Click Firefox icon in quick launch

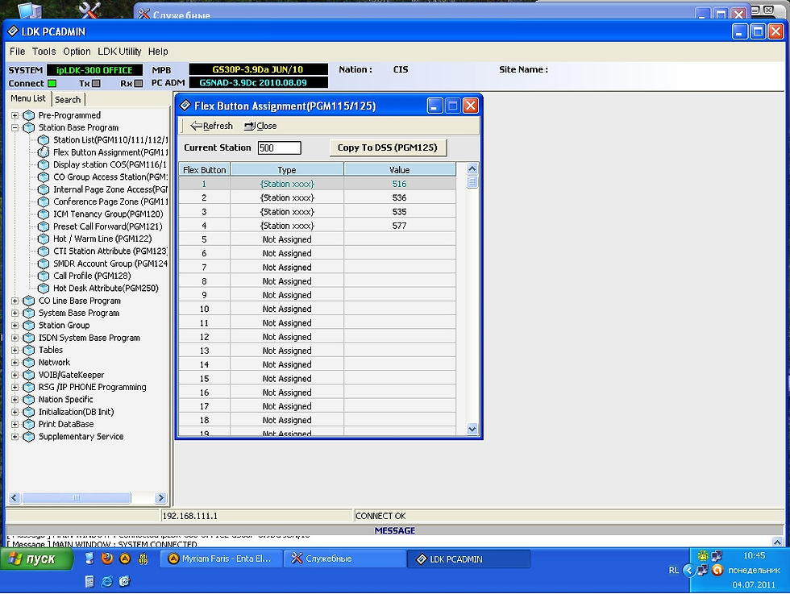click(x=107, y=559)
